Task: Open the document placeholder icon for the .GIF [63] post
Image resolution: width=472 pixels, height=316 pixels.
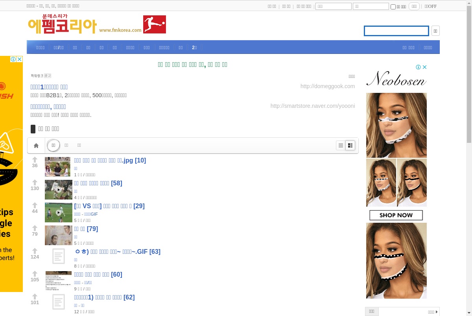Action: pos(58,256)
